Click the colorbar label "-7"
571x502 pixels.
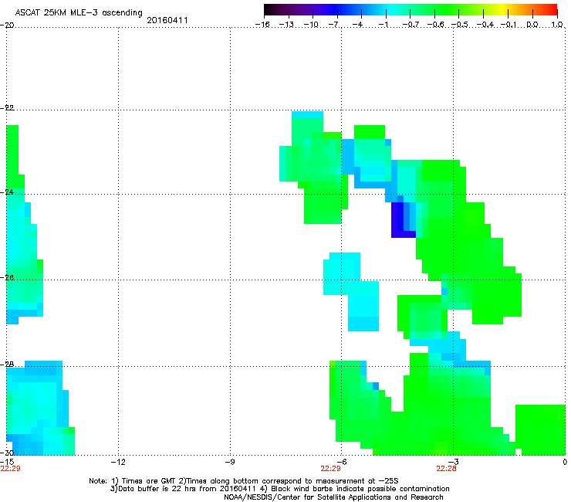(334, 25)
